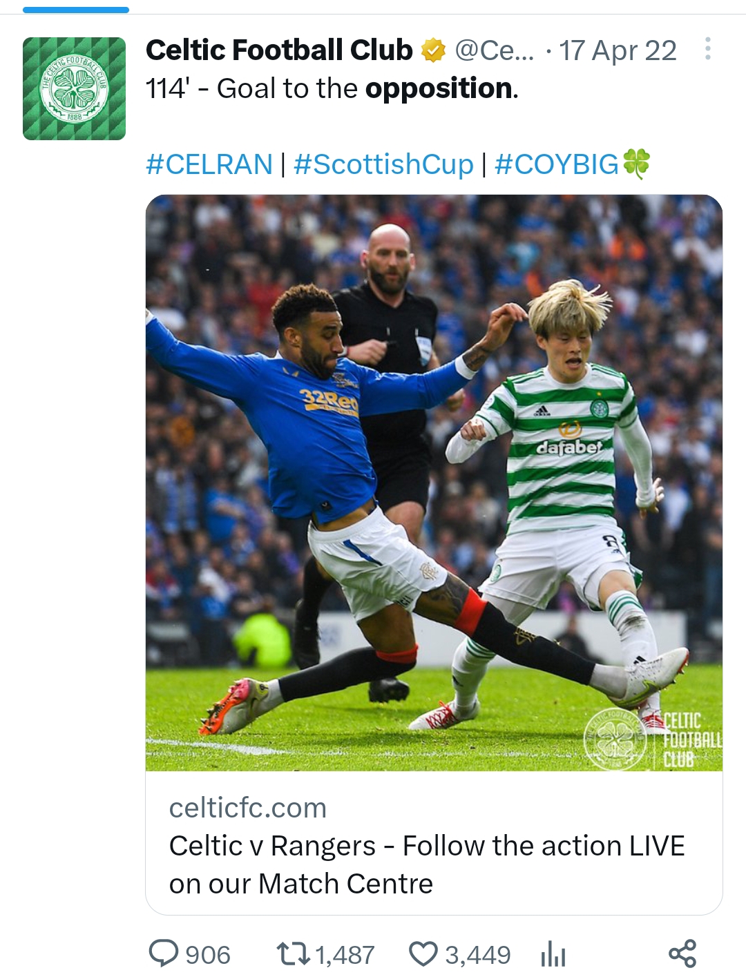
Task: Tap the share icon
Action: (x=682, y=954)
